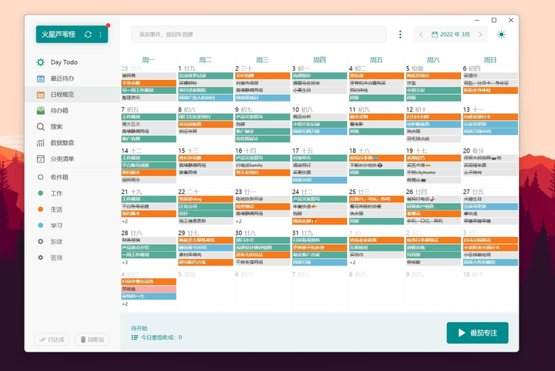Select the green 工作 category

click(x=72, y=193)
